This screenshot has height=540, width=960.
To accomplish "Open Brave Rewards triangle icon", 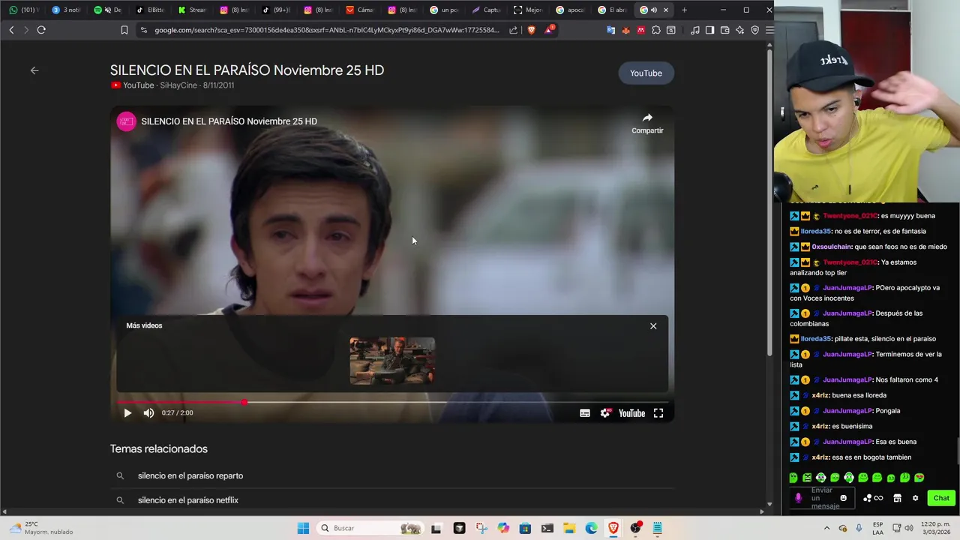I will tap(550, 30).
